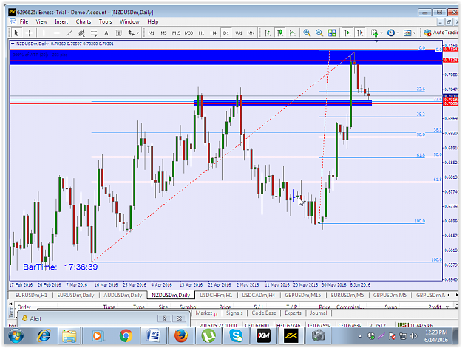Draw a horizontal line tool
The width and height of the screenshot is (462, 348).
[57, 33]
